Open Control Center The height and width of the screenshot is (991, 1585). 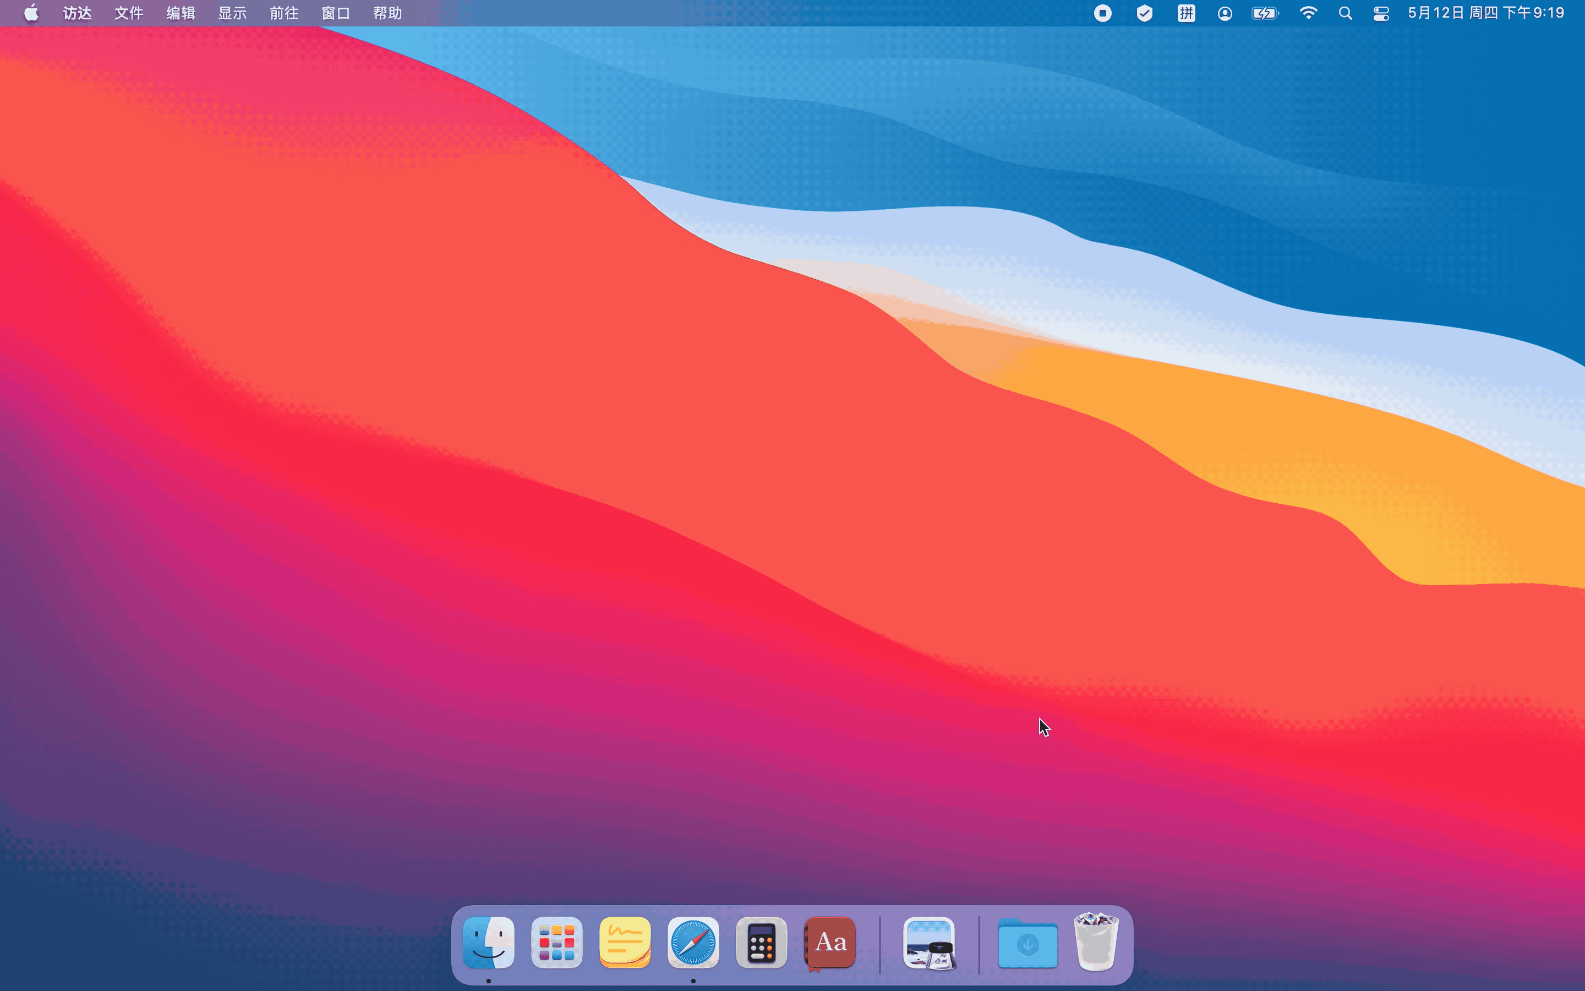pyautogui.click(x=1381, y=13)
